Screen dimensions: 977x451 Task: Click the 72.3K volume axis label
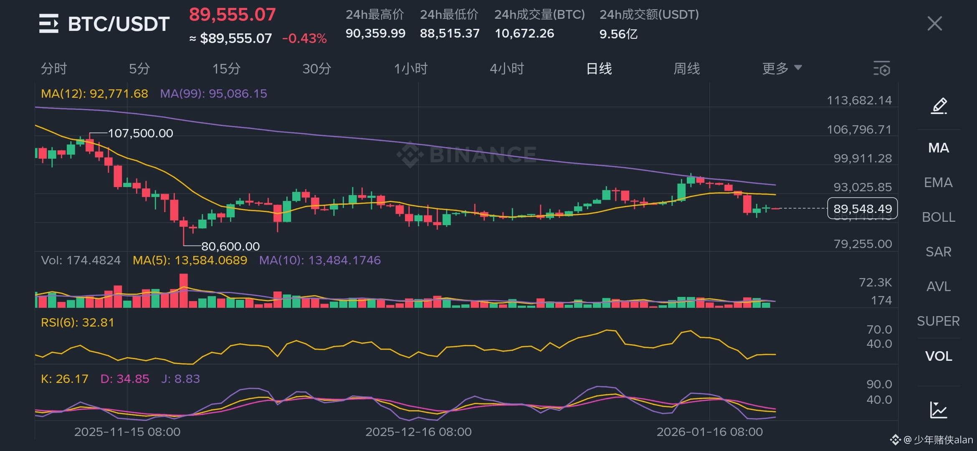tap(875, 282)
